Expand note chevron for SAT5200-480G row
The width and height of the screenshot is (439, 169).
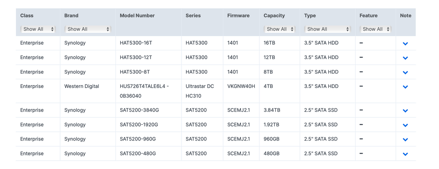pos(405,154)
